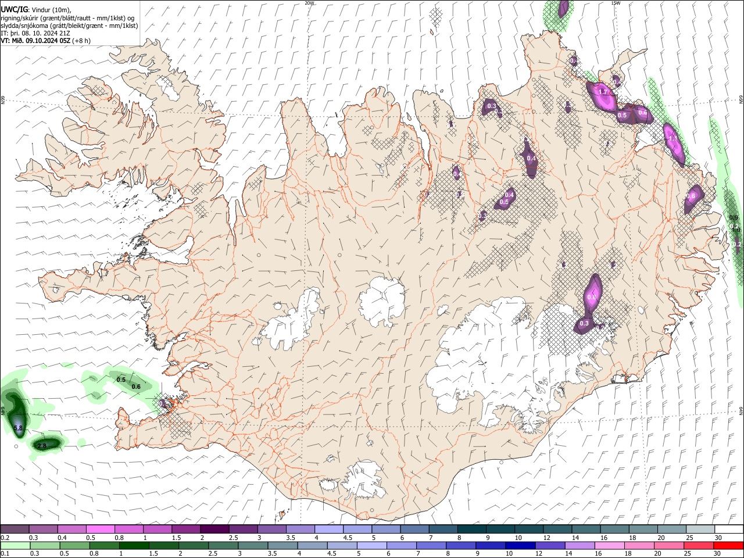This screenshot has height=558, width=744.
Task: Click the Hofsjökull glacier white area
Action: coord(382,302)
